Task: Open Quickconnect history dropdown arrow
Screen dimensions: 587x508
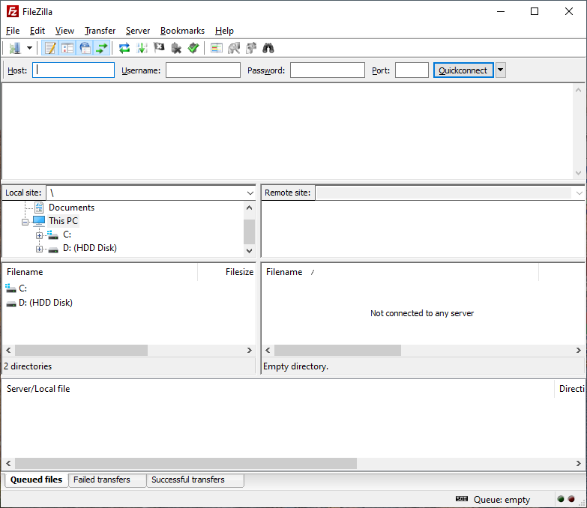Action: 501,70
